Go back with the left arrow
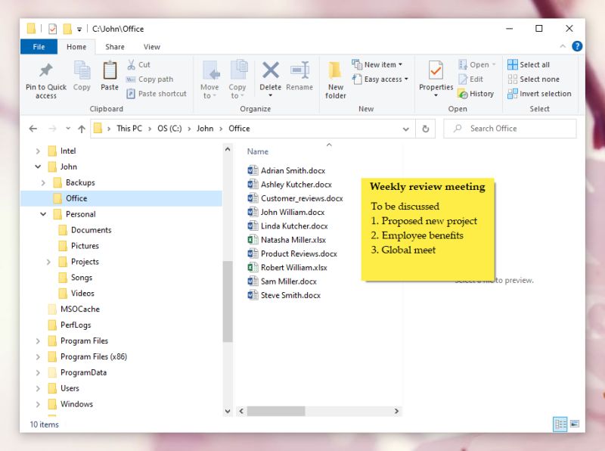 [x=33, y=129]
